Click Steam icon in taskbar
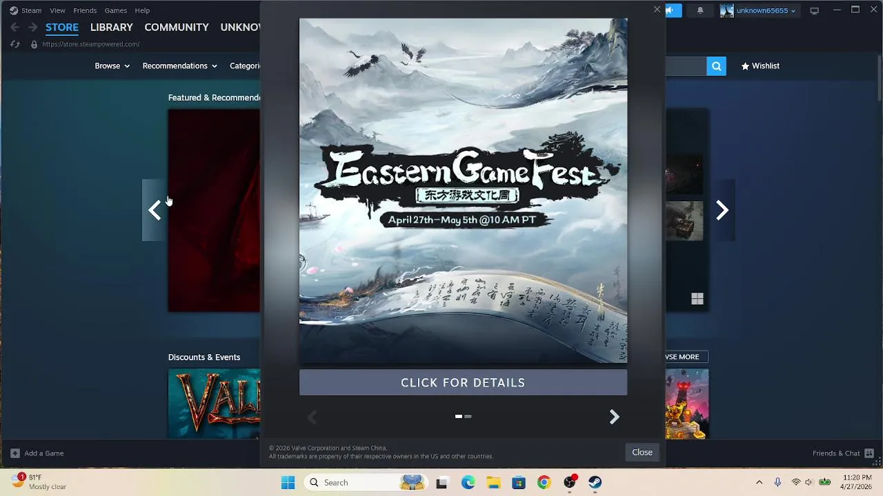 click(x=595, y=482)
